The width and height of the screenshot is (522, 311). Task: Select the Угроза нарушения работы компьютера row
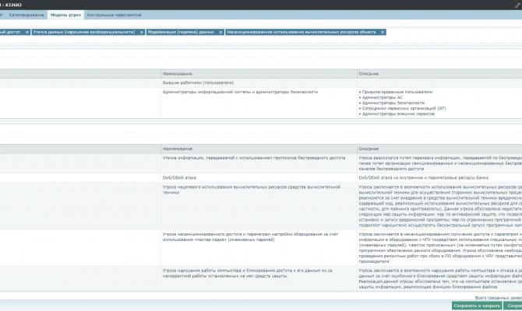[261, 279]
